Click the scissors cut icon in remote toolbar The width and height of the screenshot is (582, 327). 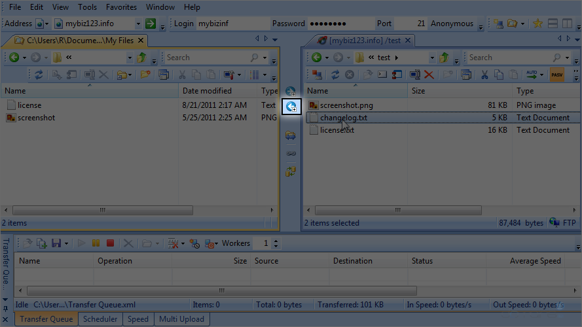tap(484, 75)
